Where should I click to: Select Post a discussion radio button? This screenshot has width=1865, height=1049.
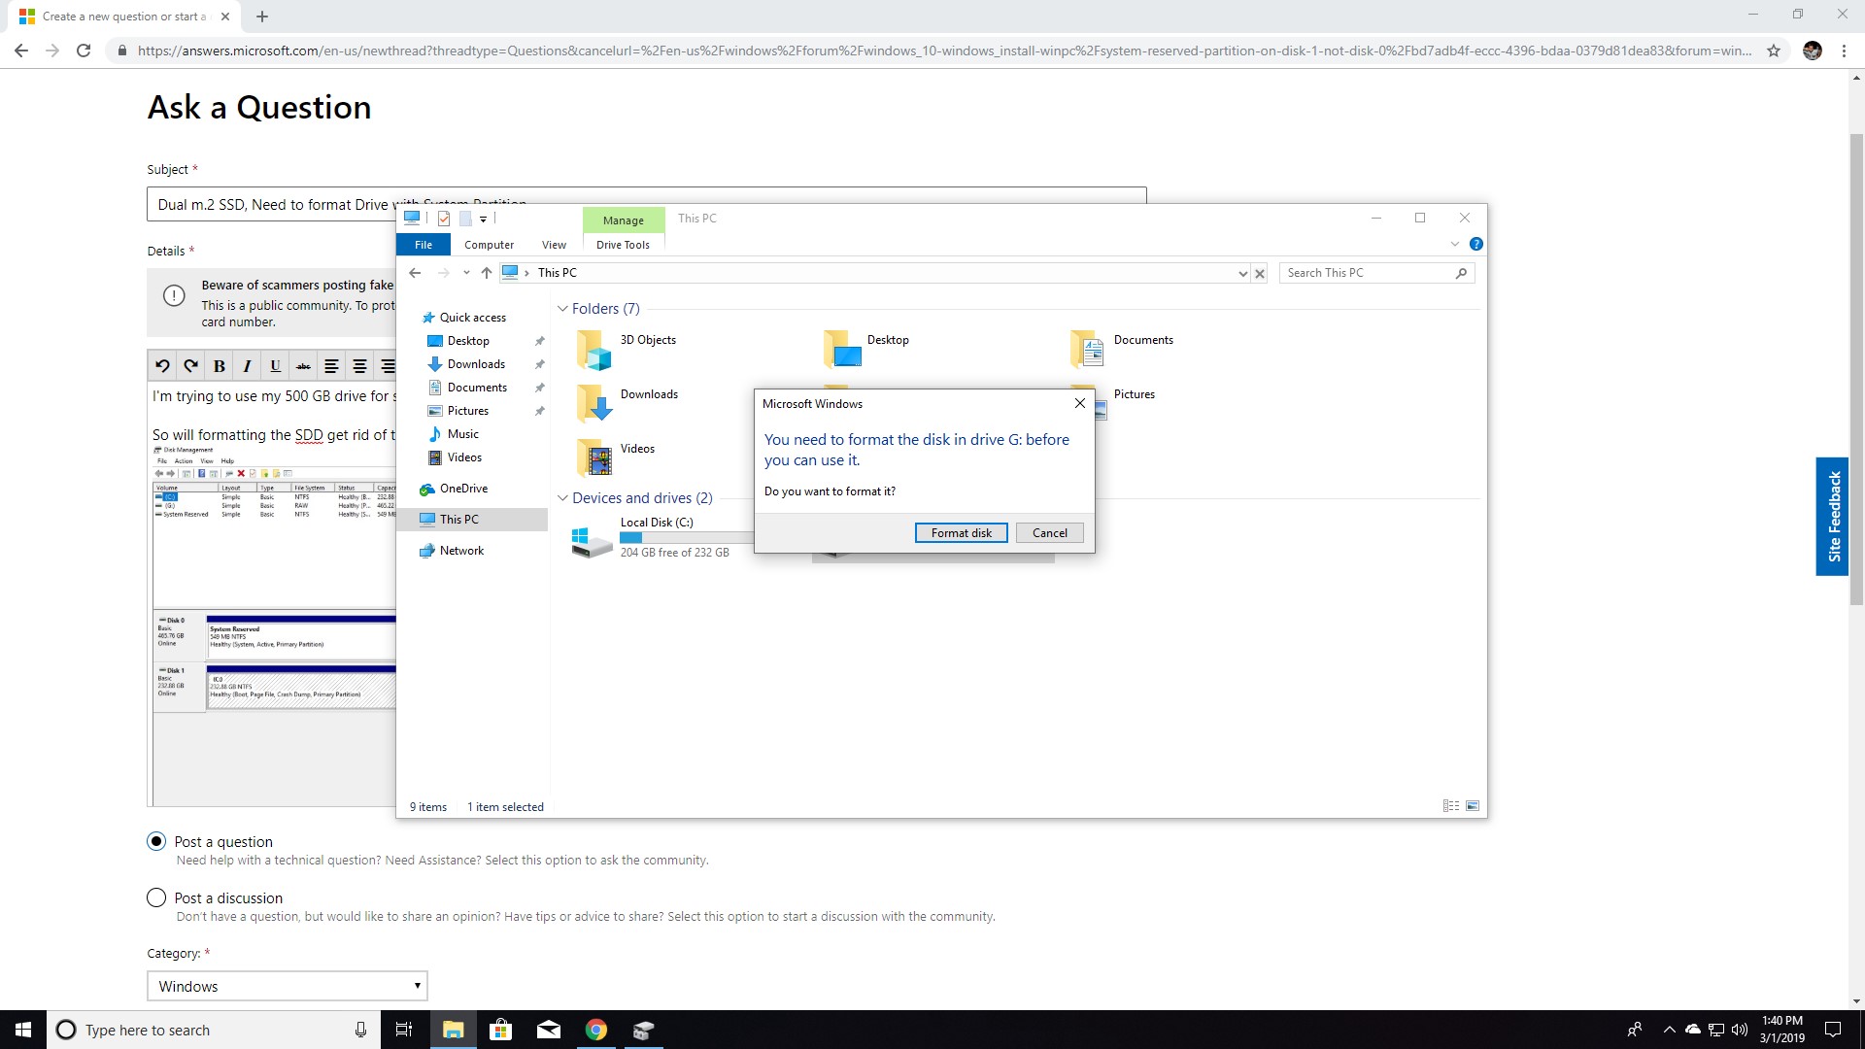click(x=156, y=897)
